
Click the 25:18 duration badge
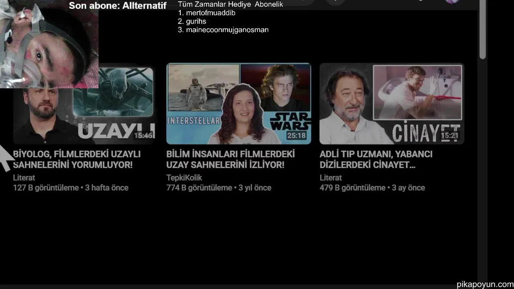pyautogui.click(x=296, y=136)
